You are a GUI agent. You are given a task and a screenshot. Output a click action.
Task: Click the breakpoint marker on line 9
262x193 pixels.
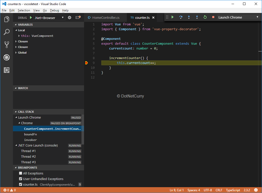86,63
